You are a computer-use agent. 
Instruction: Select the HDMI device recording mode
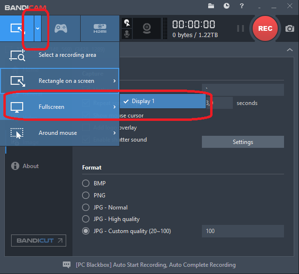[100, 28]
